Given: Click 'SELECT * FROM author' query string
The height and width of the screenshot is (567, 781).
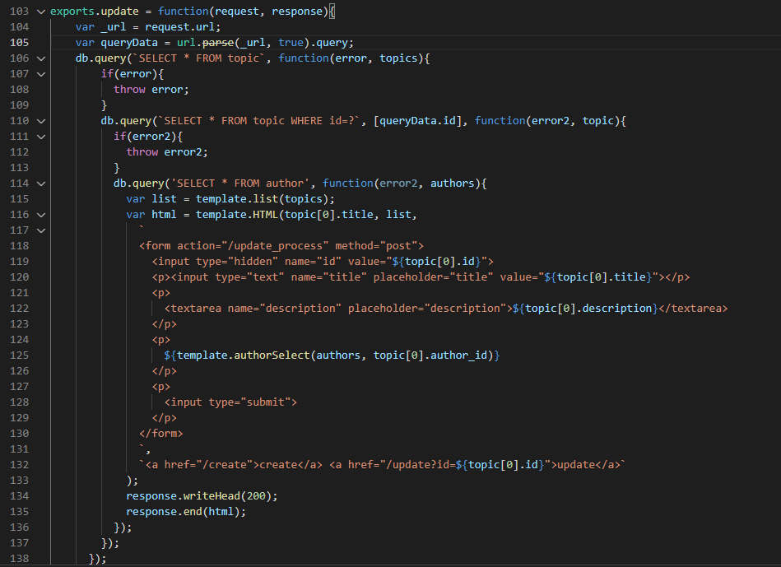Looking at the screenshot, I should pos(240,184).
